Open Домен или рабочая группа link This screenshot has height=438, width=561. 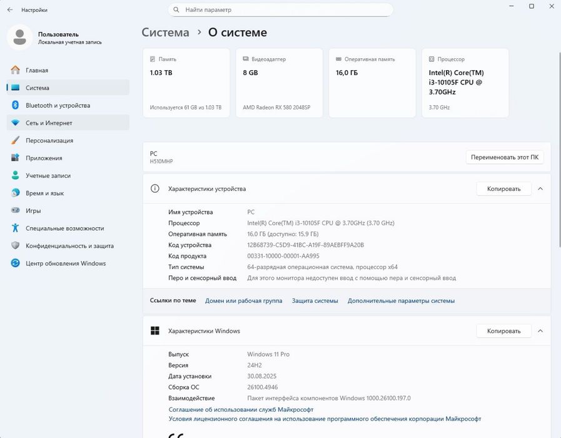[x=243, y=300]
